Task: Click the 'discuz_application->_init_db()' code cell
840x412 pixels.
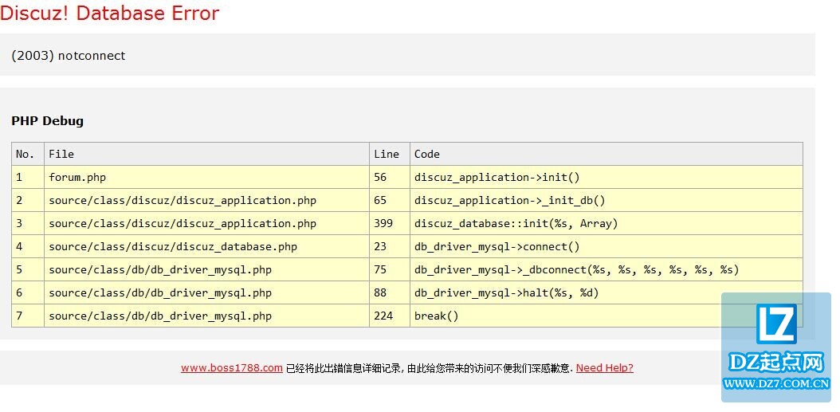Action: click(x=606, y=200)
